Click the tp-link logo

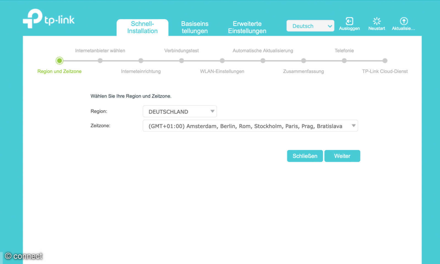tap(49, 19)
